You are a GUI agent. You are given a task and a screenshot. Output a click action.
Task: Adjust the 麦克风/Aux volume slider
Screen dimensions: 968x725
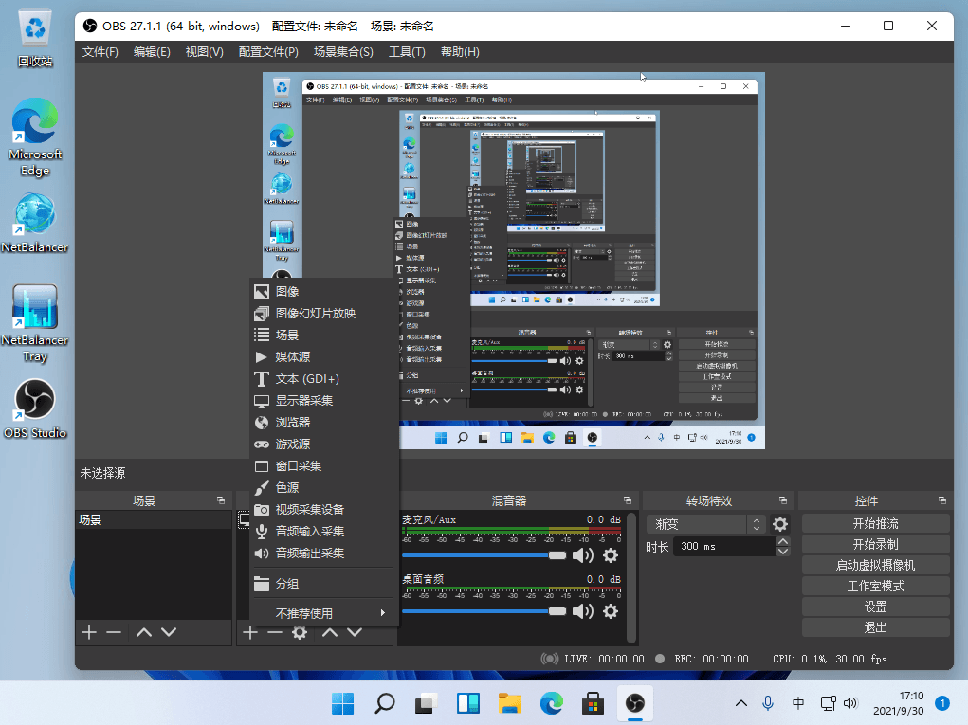tap(484, 555)
